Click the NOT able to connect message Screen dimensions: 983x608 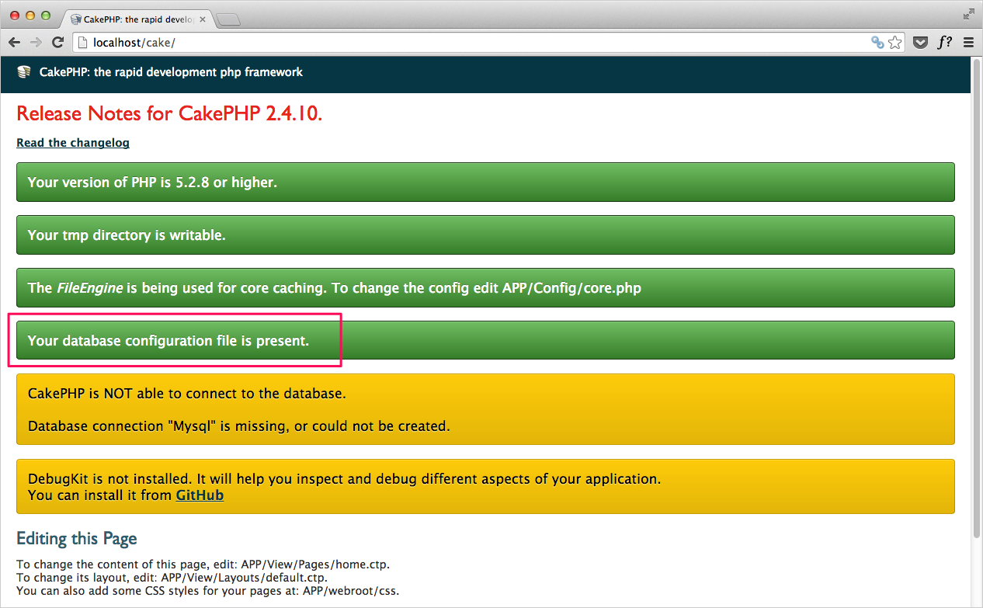[186, 394]
